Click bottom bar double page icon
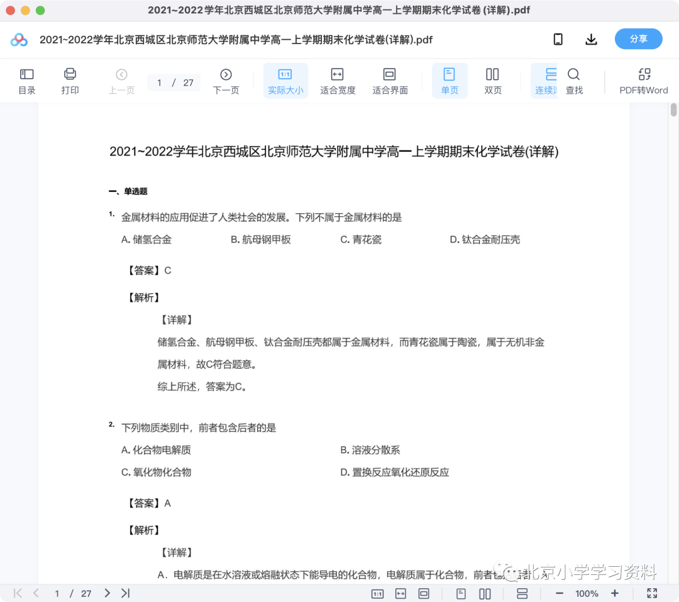 pyautogui.click(x=485, y=593)
